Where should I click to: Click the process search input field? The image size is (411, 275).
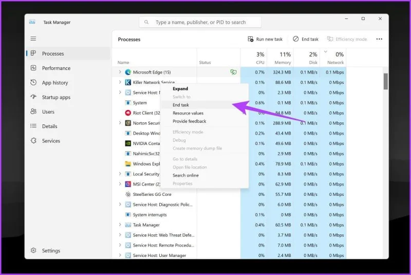point(200,22)
